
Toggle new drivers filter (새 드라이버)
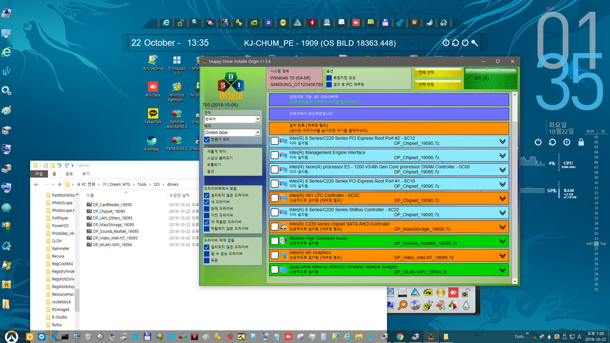tap(207, 202)
